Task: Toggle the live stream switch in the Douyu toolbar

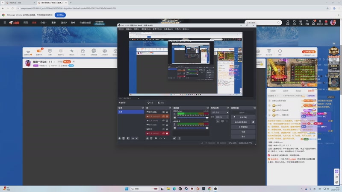Action: (x=39, y=51)
